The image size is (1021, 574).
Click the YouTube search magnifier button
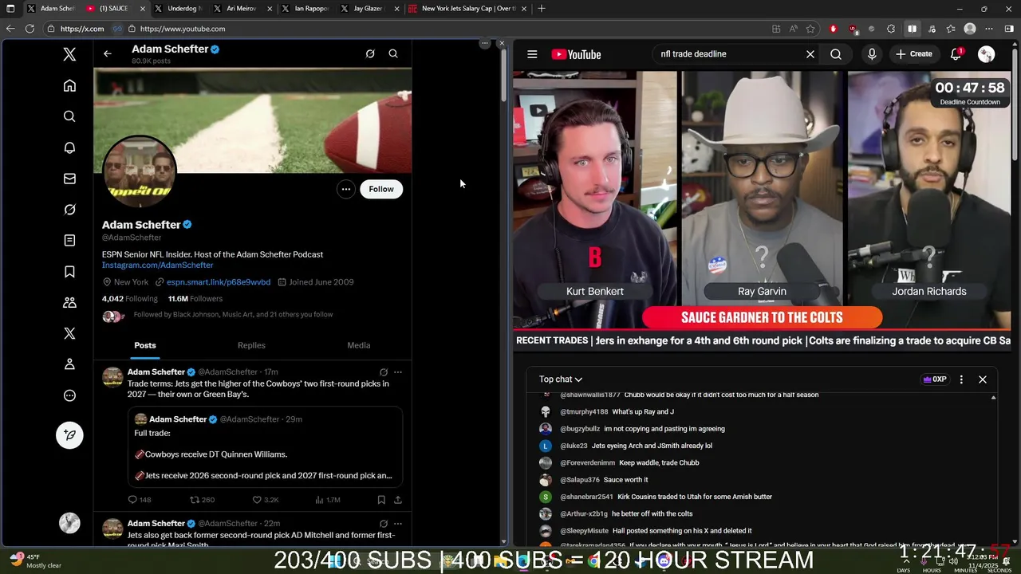point(836,54)
